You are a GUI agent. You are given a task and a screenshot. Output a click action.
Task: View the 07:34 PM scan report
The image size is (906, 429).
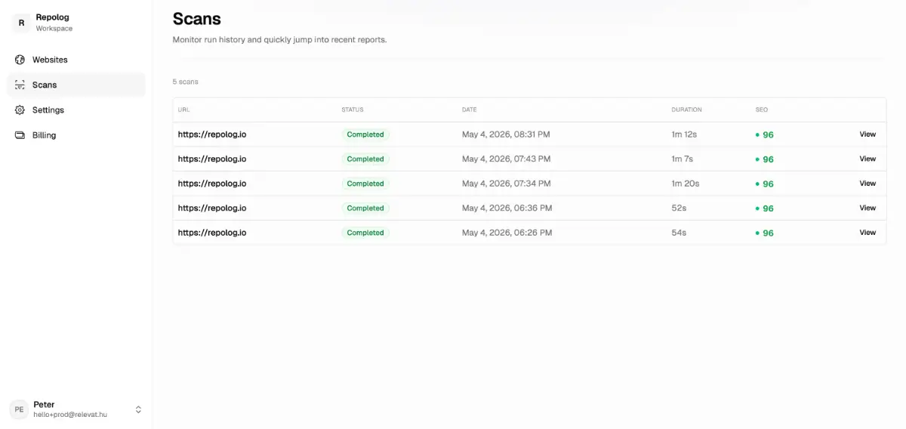867,184
